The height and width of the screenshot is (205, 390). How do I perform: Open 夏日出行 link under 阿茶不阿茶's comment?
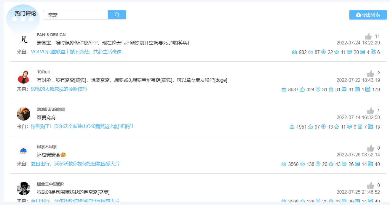(x=75, y=164)
